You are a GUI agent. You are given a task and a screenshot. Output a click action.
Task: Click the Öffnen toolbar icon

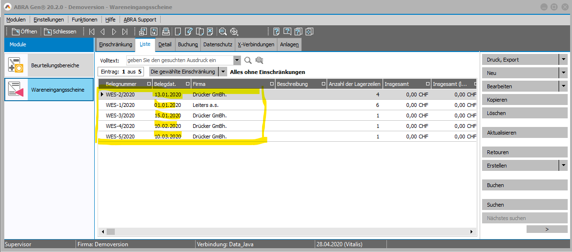(x=16, y=32)
